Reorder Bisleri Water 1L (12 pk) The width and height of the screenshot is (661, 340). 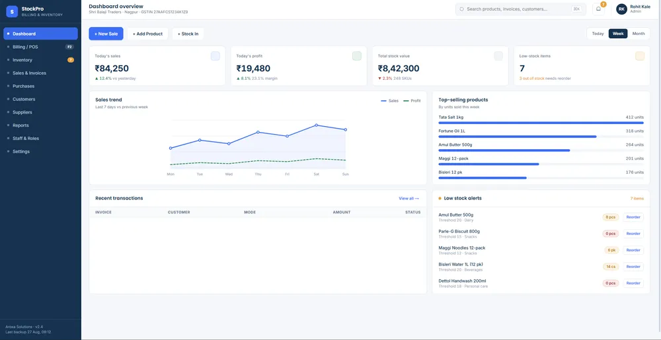(x=633, y=266)
